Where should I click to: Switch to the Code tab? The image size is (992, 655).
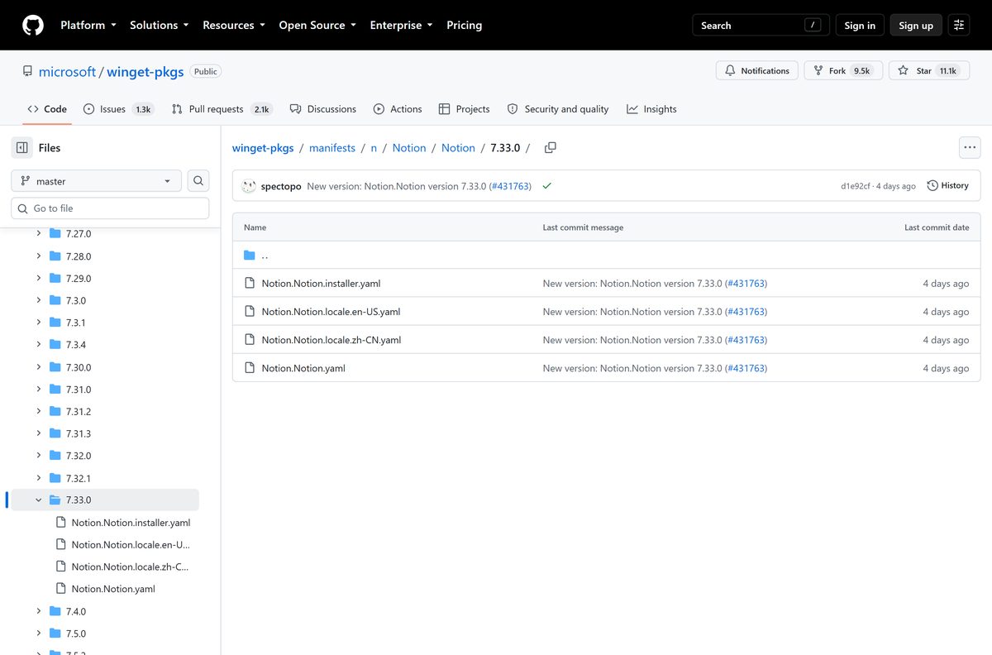47,109
